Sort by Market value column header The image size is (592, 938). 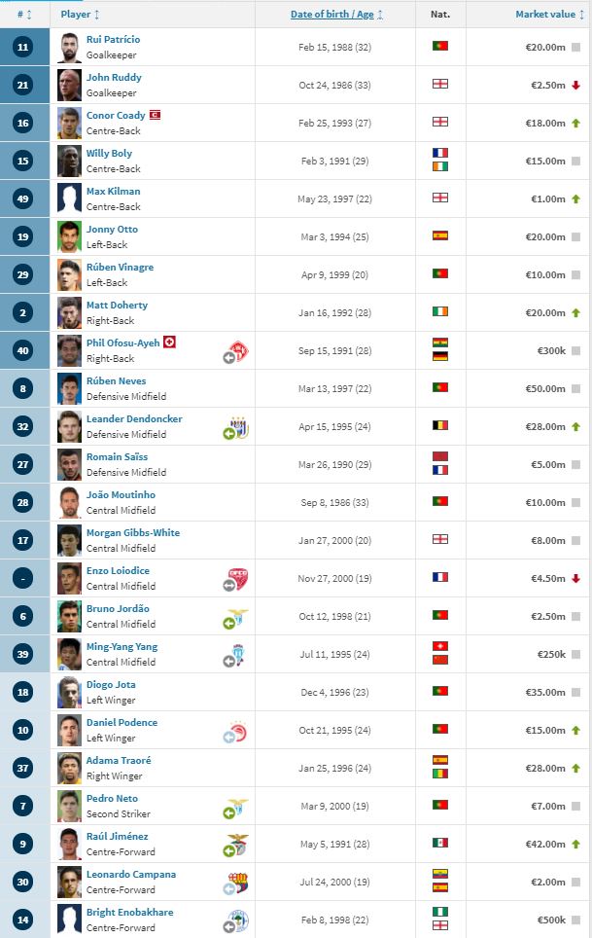click(x=548, y=15)
